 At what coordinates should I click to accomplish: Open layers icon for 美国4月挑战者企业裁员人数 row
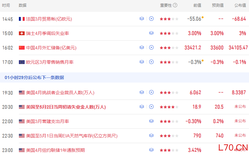[x=142, y=92]
